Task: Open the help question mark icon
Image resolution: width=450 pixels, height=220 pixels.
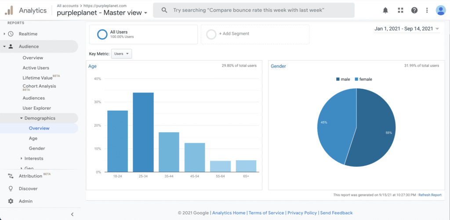Action: click(x=414, y=11)
